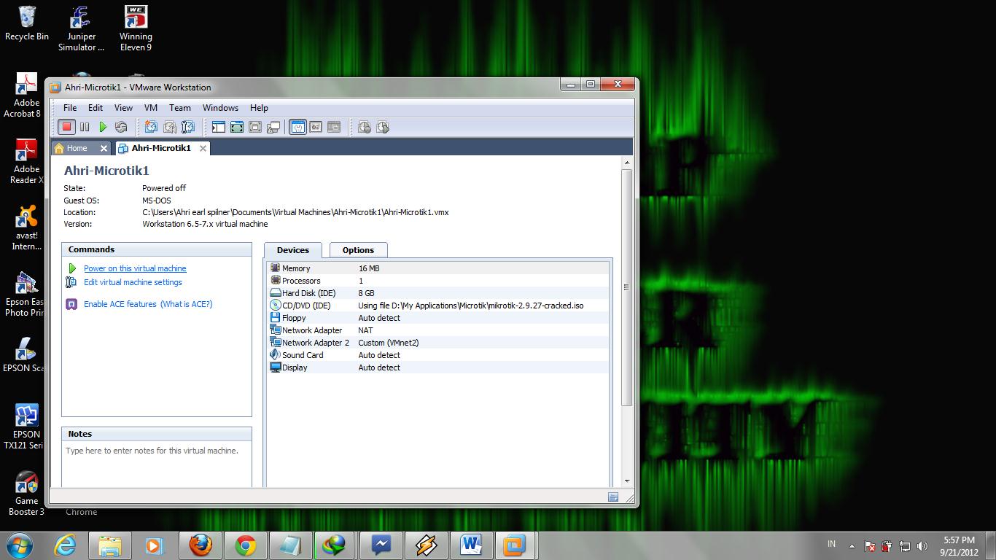This screenshot has height=560, width=996.
Task: Open the Recycle Bin desktop icon
Action: click(27, 23)
